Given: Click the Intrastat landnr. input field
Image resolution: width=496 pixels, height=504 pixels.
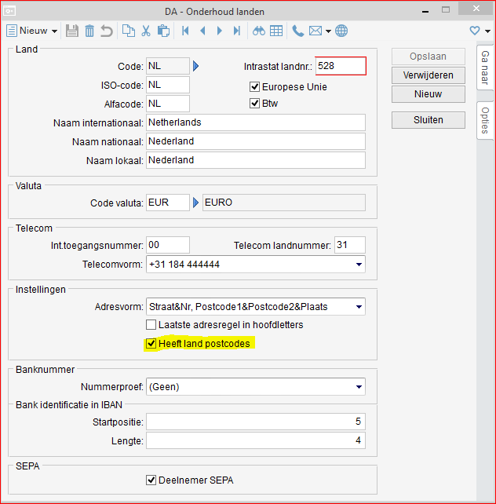Looking at the screenshot, I should click(341, 66).
